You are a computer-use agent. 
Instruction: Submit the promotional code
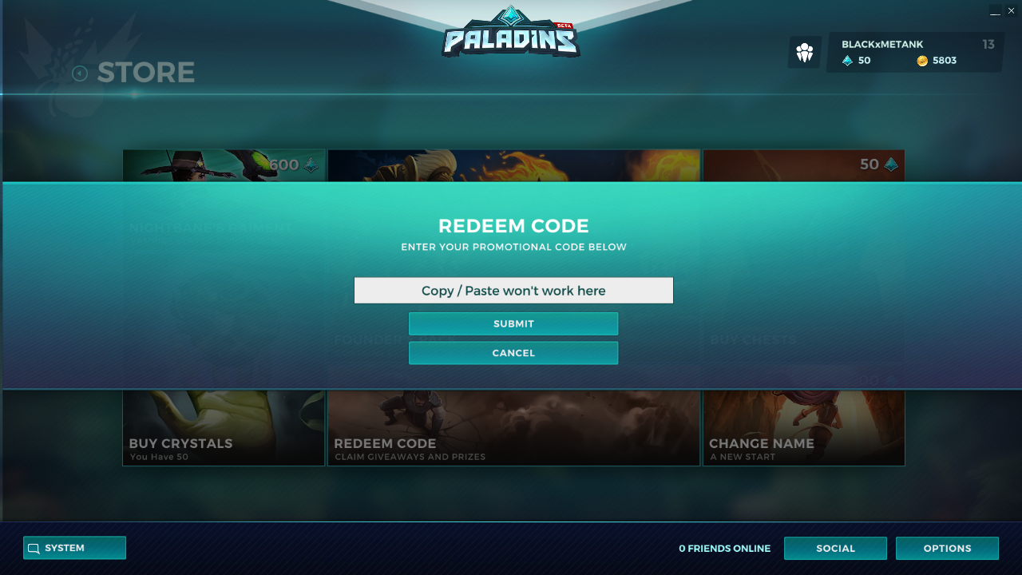(513, 323)
